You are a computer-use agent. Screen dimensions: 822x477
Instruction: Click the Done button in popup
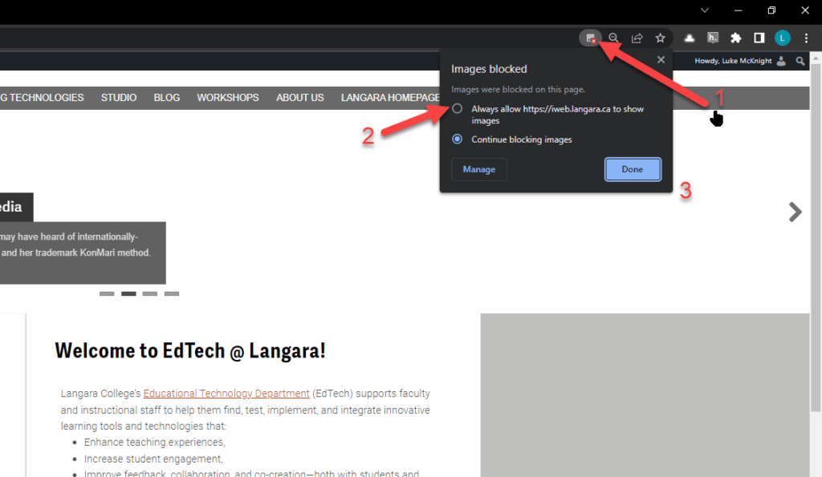(633, 169)
